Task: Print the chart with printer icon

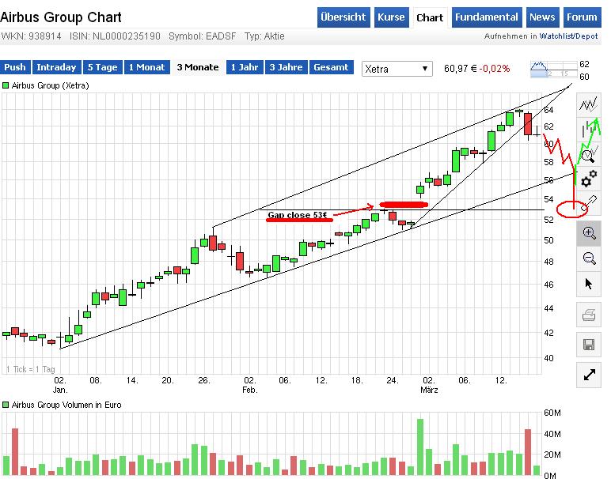Action: pyautogui.click(x=589, y=316)
